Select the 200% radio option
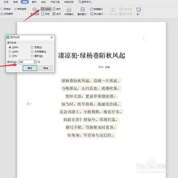The width and height of the screenshot is (178, 178). coord(10,47)
